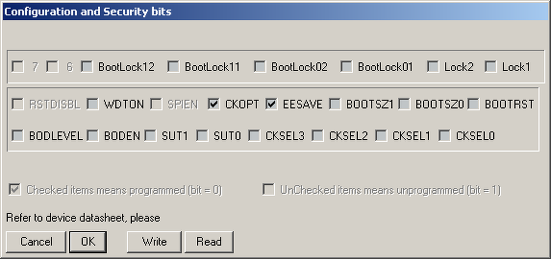Toggle the WDTON fuse checkbox
The image size is (551, 259).
tap(93, 104)
